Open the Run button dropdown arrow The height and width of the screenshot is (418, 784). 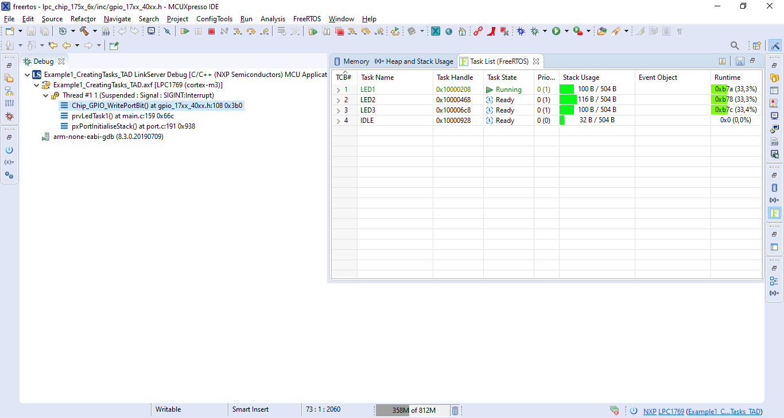(x=566, y=31)
